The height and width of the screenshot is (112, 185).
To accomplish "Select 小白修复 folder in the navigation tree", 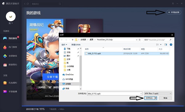I will coord(70,66).
